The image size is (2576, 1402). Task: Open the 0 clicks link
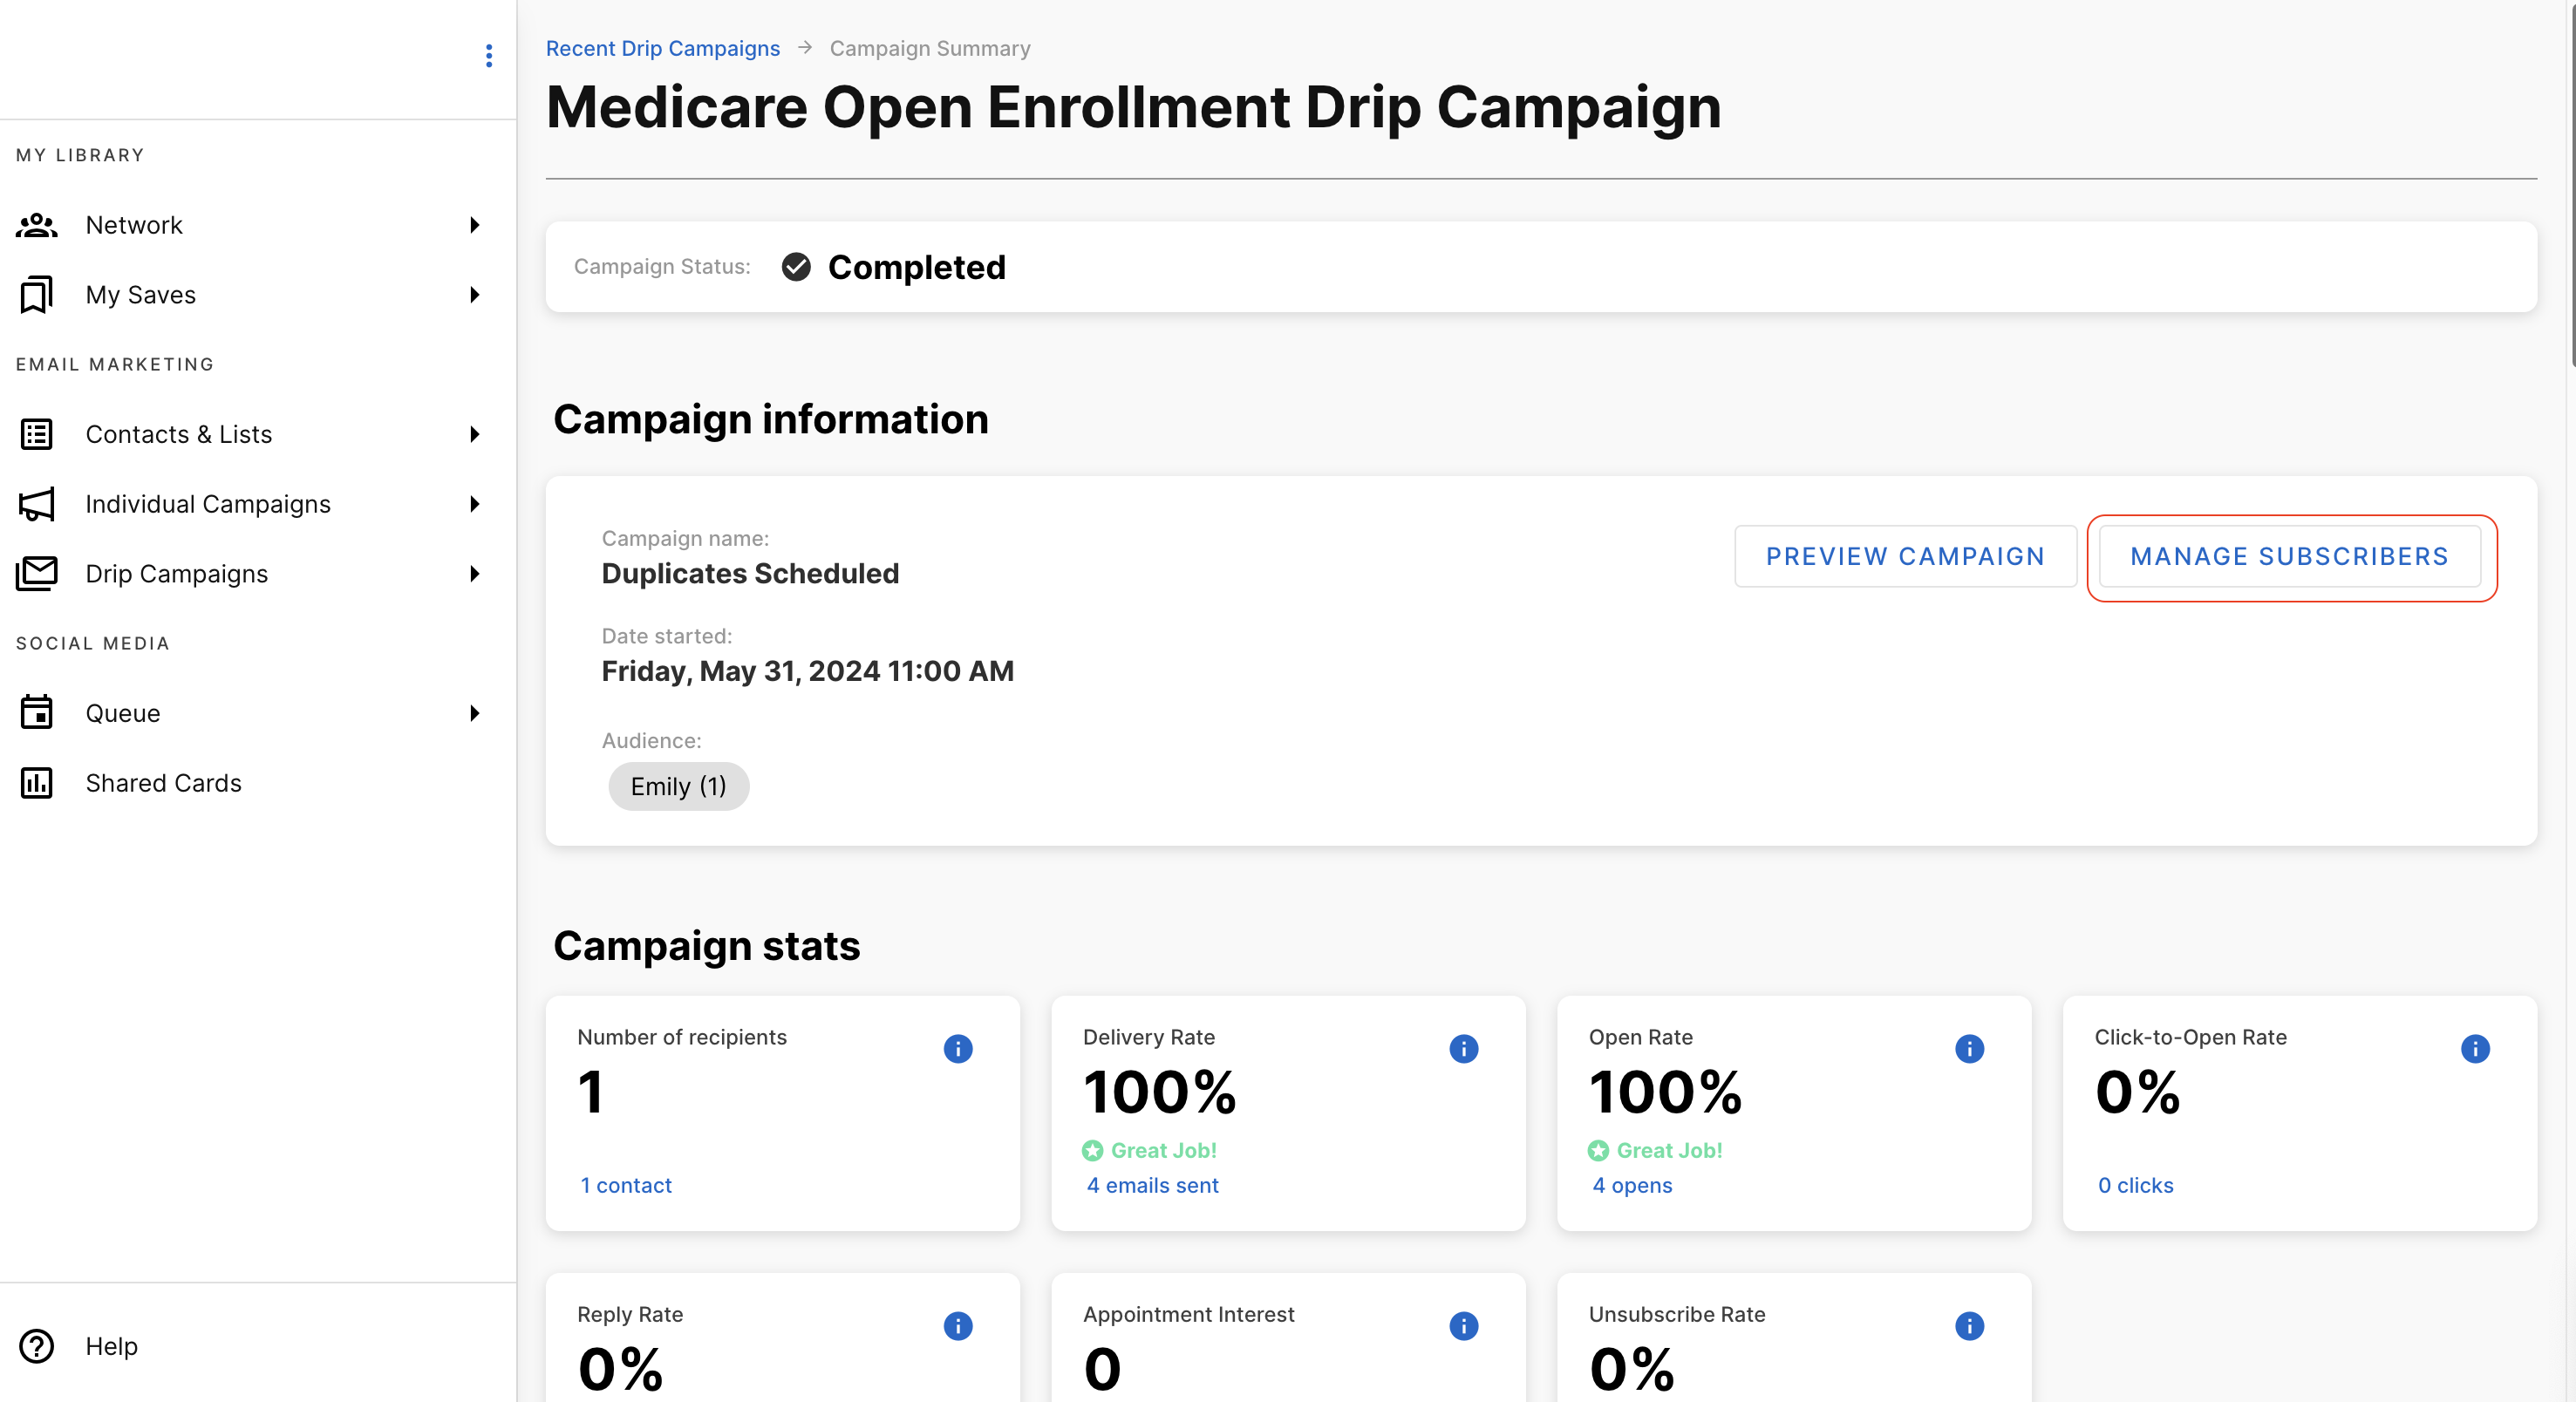2135,1185
